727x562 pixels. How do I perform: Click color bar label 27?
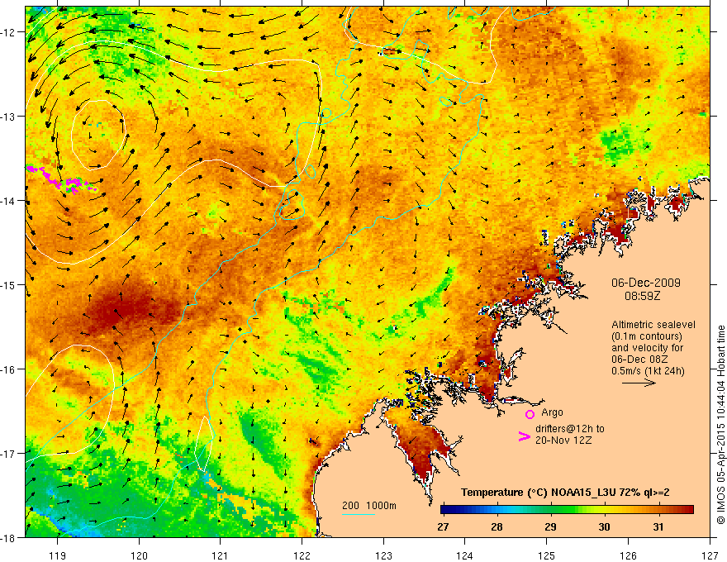click(x=443, y=526)
